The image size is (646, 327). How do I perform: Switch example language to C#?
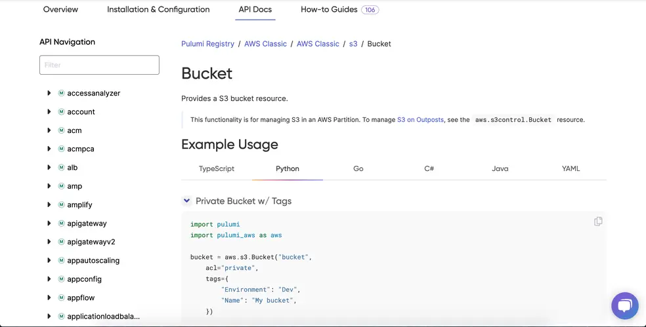point(429,168)
